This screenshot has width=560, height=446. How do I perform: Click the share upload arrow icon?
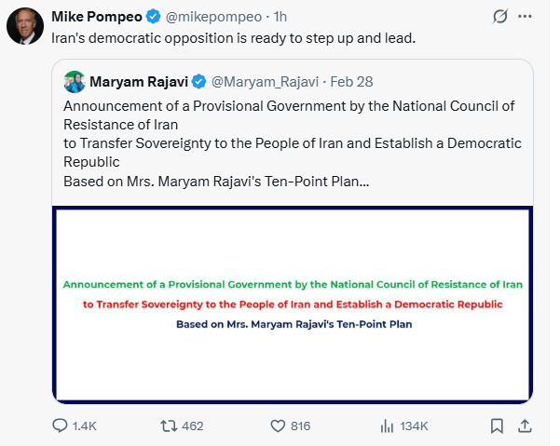[x=525, y=426]
